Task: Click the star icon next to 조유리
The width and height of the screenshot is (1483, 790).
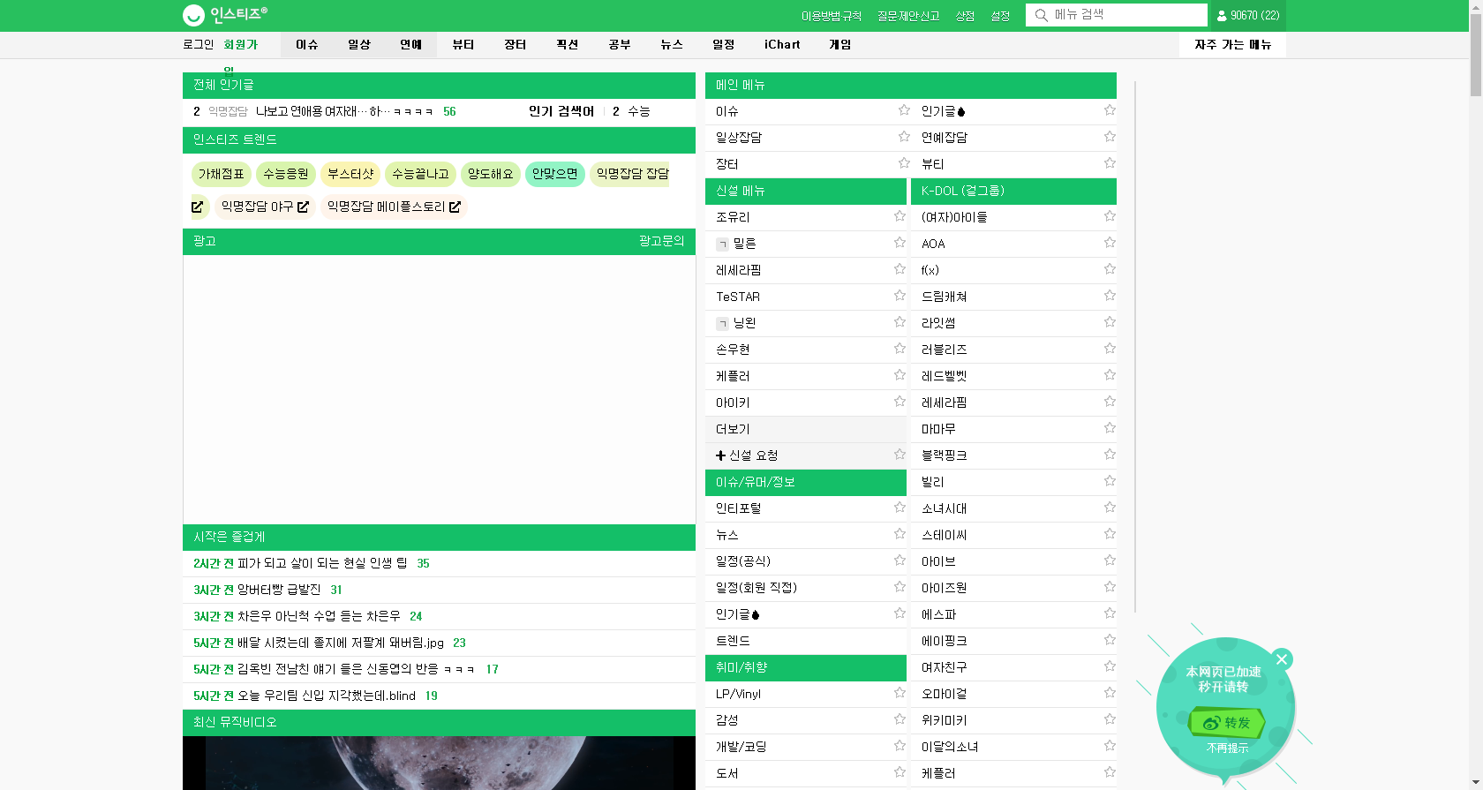Action: click(900, 216)
